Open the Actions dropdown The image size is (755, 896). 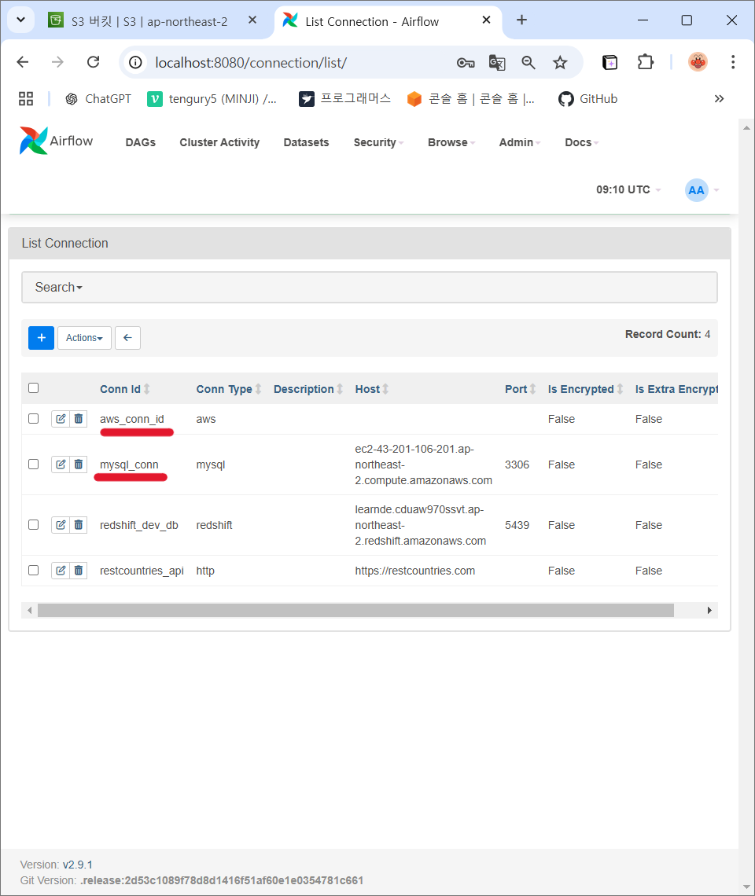tap(84, 337)
